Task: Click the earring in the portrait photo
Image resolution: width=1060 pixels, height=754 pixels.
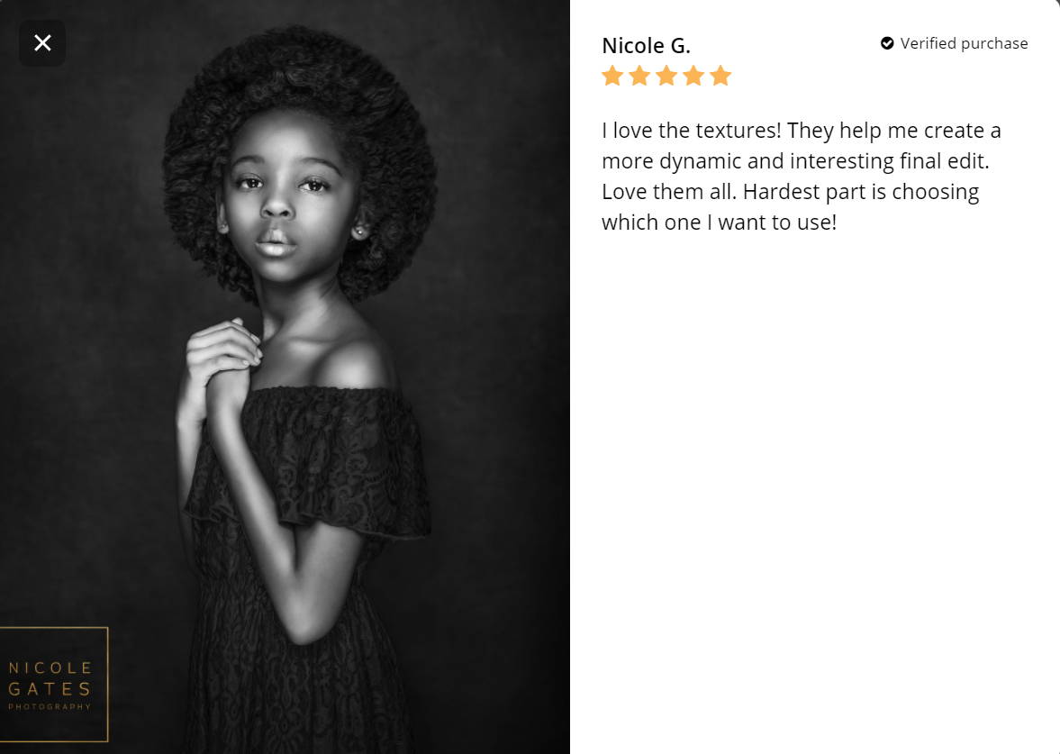Action: click(359, 232)
